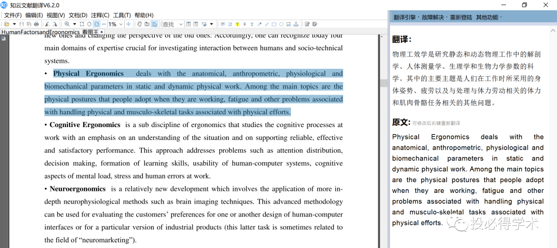Viewport: 557px width, 248px height.
Task: Select the magnifier zoom tool
Action: [x=67, y=24]
